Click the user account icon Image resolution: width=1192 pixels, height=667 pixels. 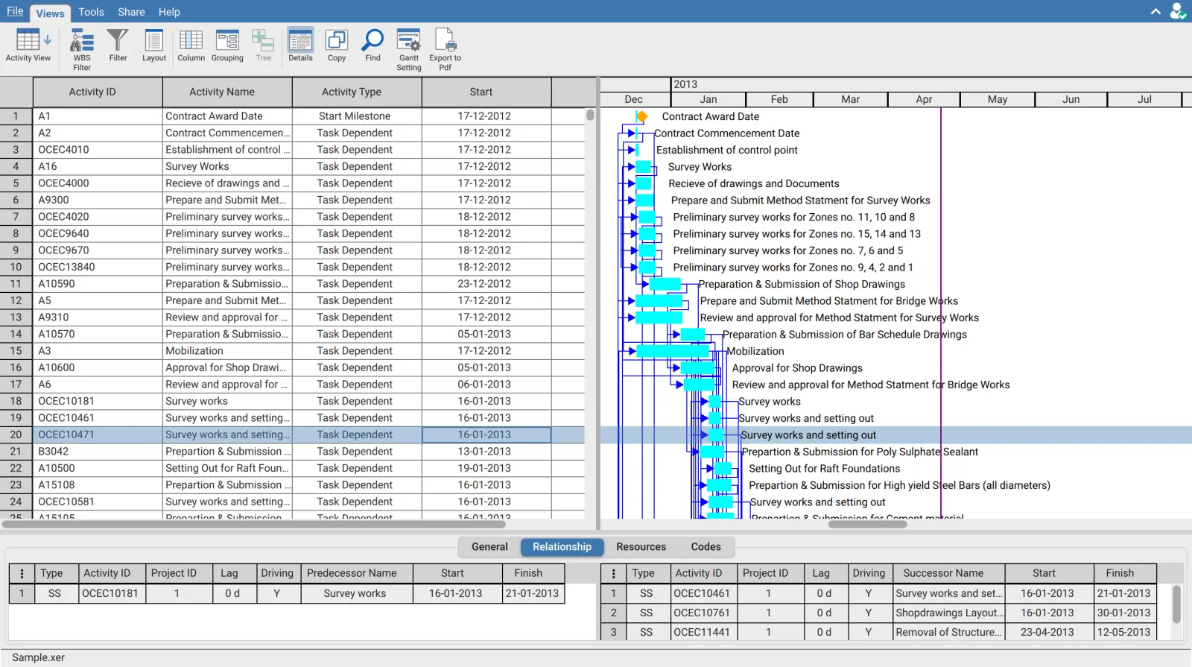click(x=1178, y=11)
